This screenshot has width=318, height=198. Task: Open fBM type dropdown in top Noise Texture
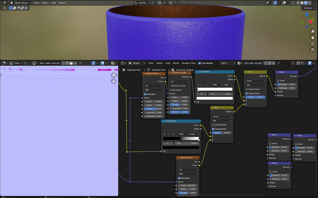154,90
